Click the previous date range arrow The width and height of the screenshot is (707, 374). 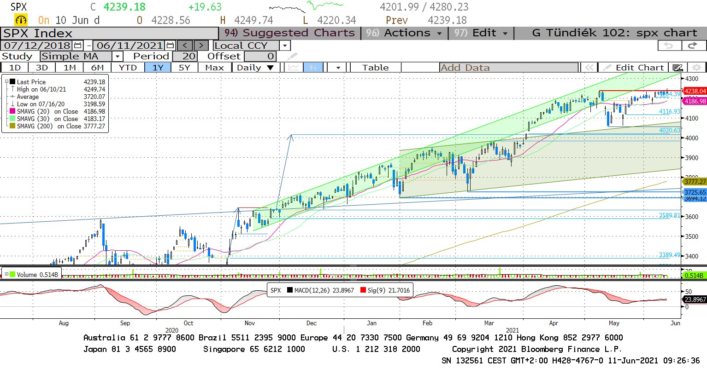[x=185, y=46]
